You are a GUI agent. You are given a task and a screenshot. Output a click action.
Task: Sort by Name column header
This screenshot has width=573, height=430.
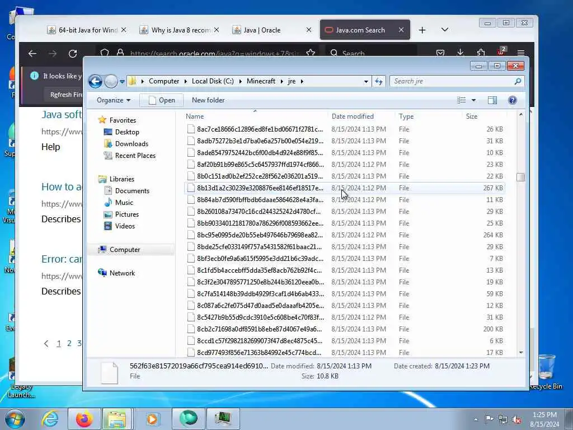(x=255, y=116)
